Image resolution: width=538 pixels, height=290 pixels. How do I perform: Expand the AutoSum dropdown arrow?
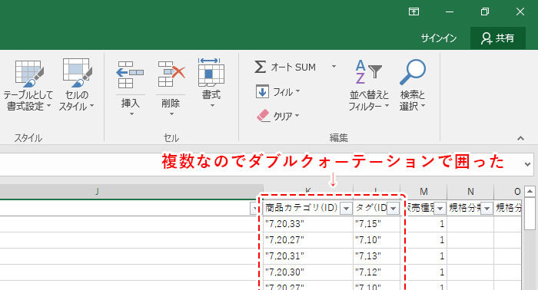click(334, 67)
